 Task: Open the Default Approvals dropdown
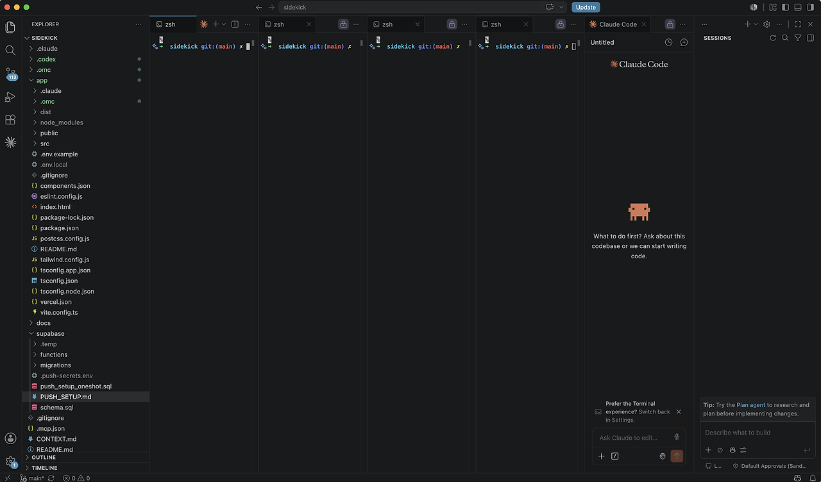[770, 466]
